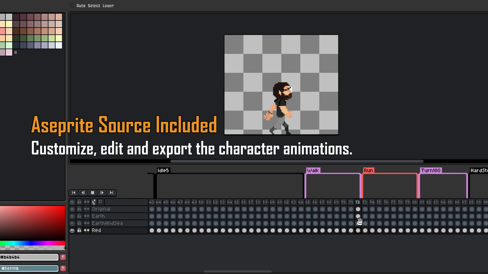Select the Walk animation tag
Image resolution: width=488 pixels, height=274 pixels.
point(313,170)
